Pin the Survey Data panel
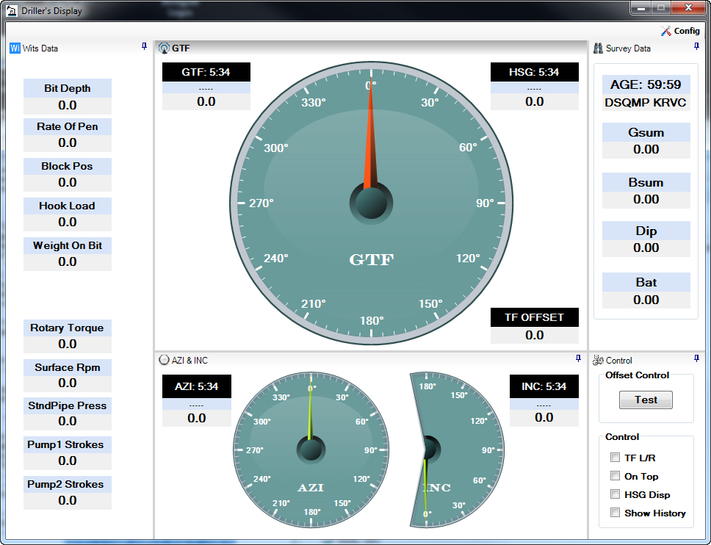Viewport: 711px width, 545px height. pos(696,46)
